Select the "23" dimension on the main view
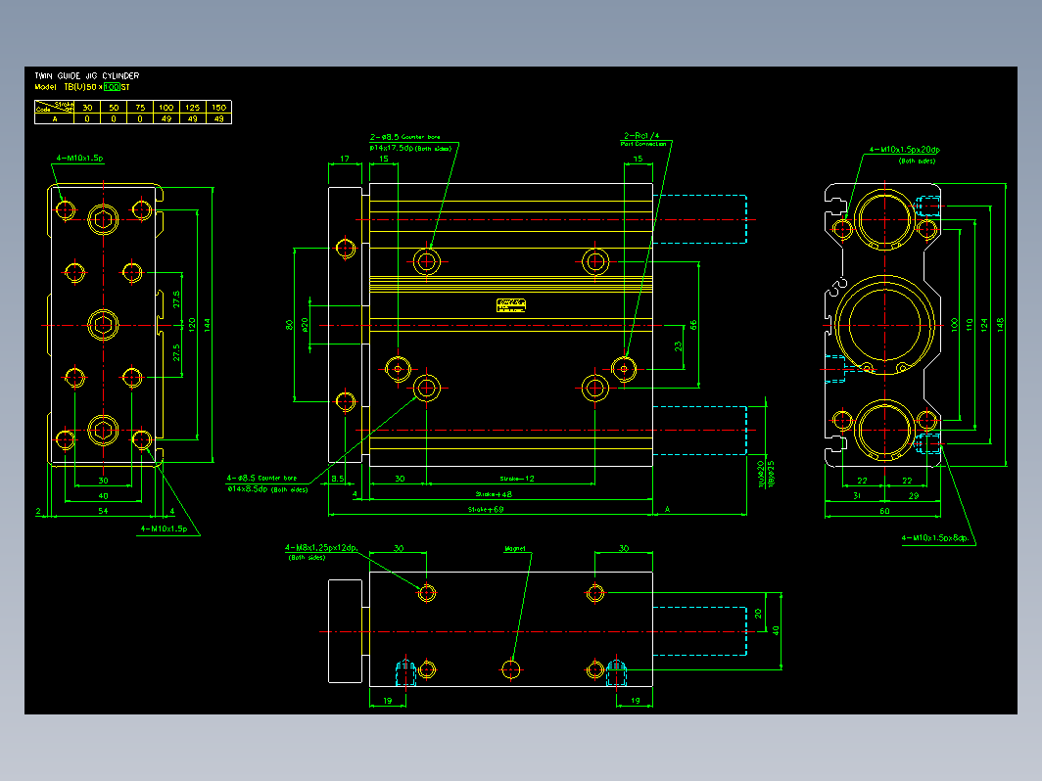This screenshot has width=1042, height=781. [x=678, y=346]
